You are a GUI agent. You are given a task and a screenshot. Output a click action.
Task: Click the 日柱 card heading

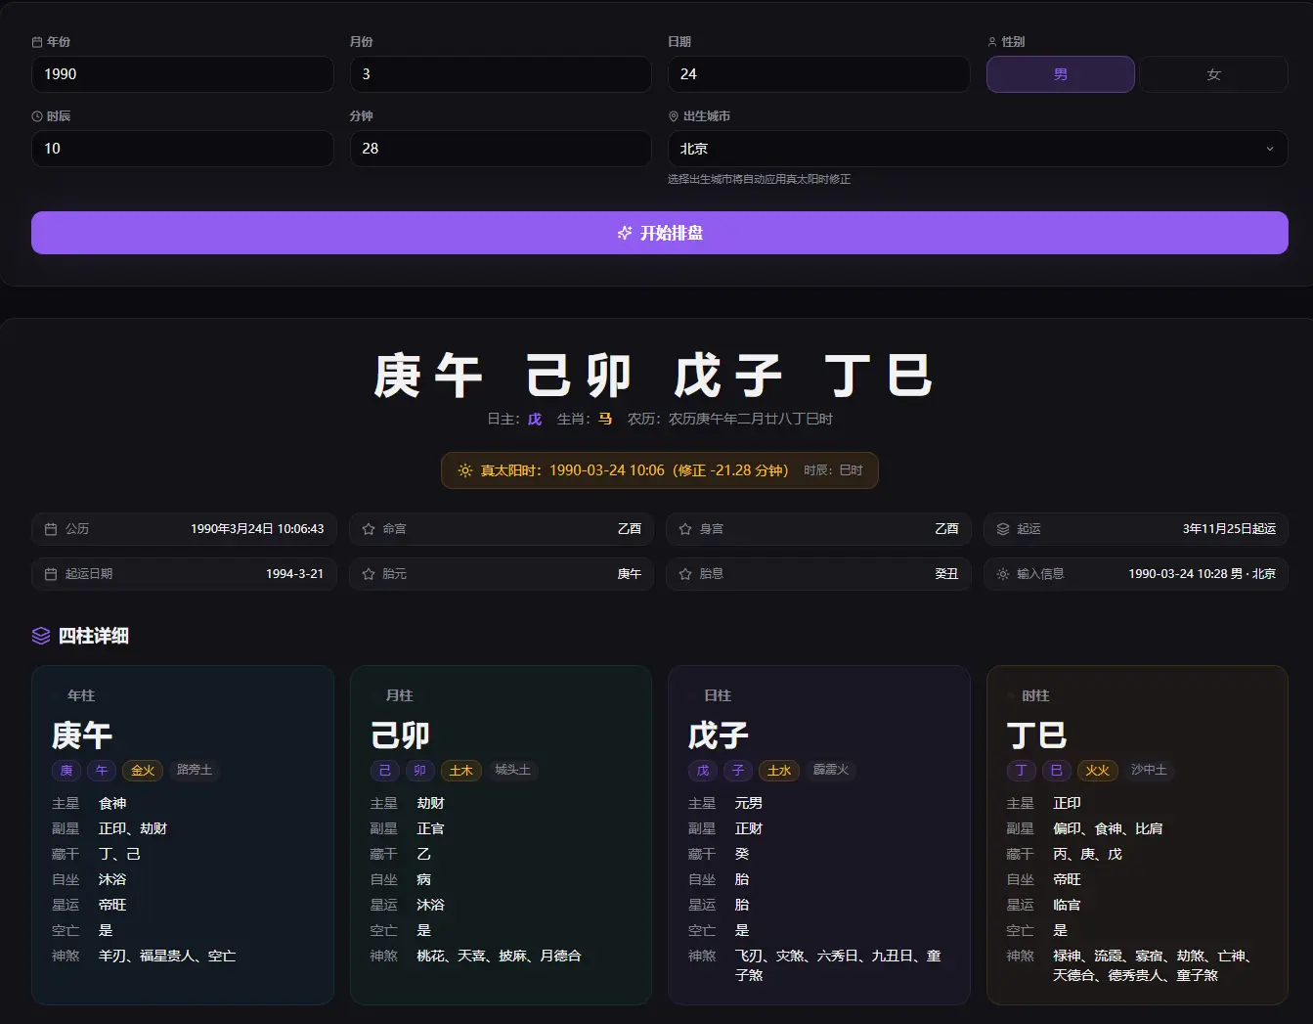pos(718,696)
